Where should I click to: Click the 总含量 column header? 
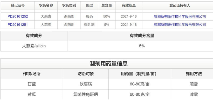tap(107, 5)
